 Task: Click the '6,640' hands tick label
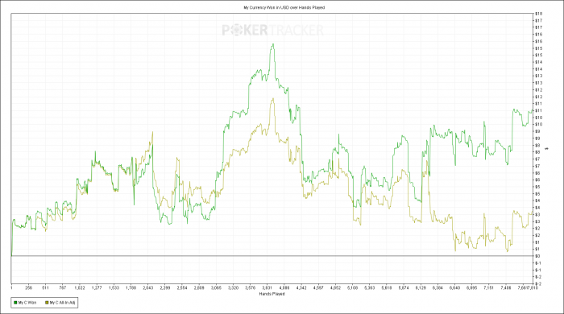click(454, 287)
